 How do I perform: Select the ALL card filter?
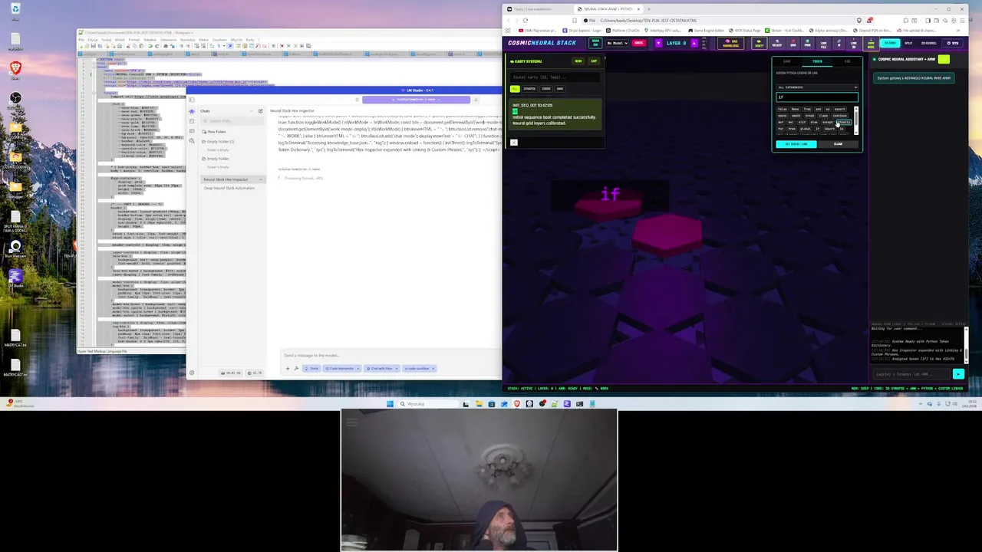[515, 89]
